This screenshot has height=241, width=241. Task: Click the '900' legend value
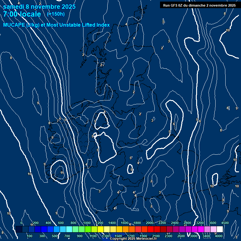click(x=80, y=236)
